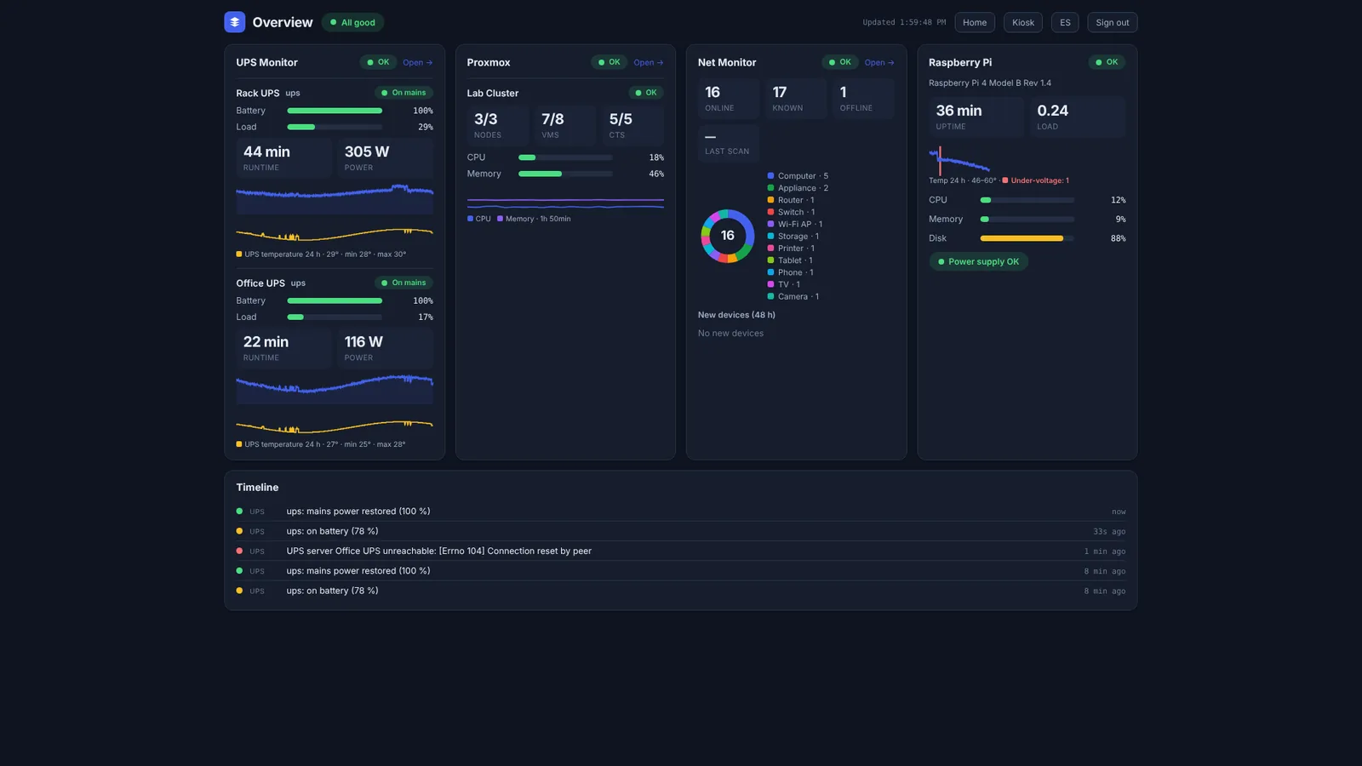1362x766 pixels.
Task: Select the 16 ONLINE devices tile
Action: pyautogui.click(x=729, y=98)
